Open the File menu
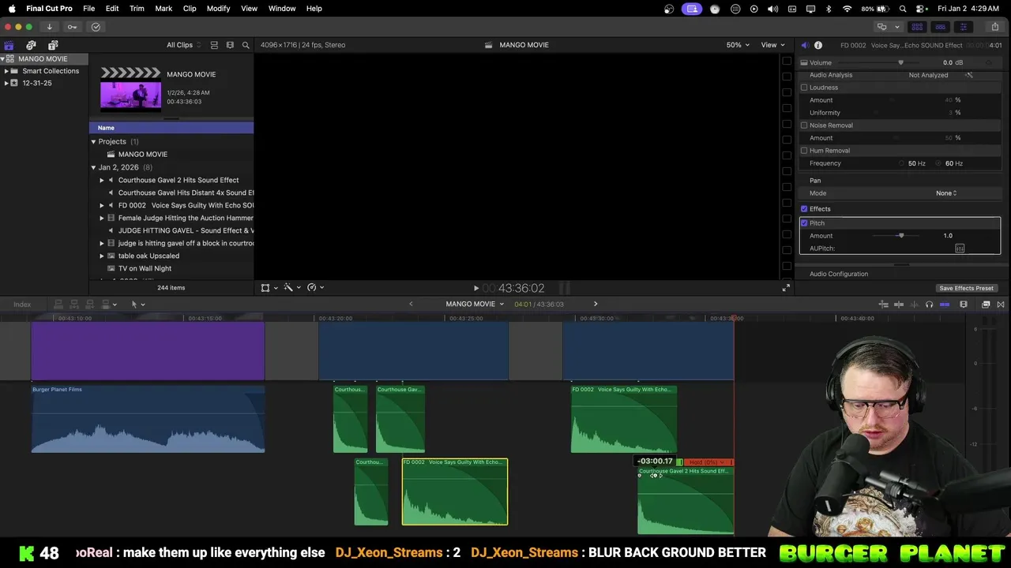The image size is (1011, 568). click(89, 9)
